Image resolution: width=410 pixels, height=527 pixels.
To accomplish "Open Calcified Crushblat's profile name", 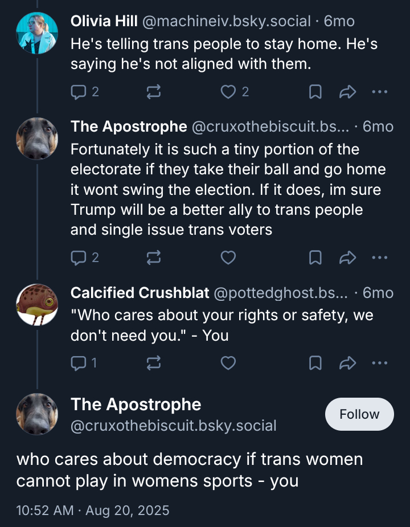I will click(140, 293).
